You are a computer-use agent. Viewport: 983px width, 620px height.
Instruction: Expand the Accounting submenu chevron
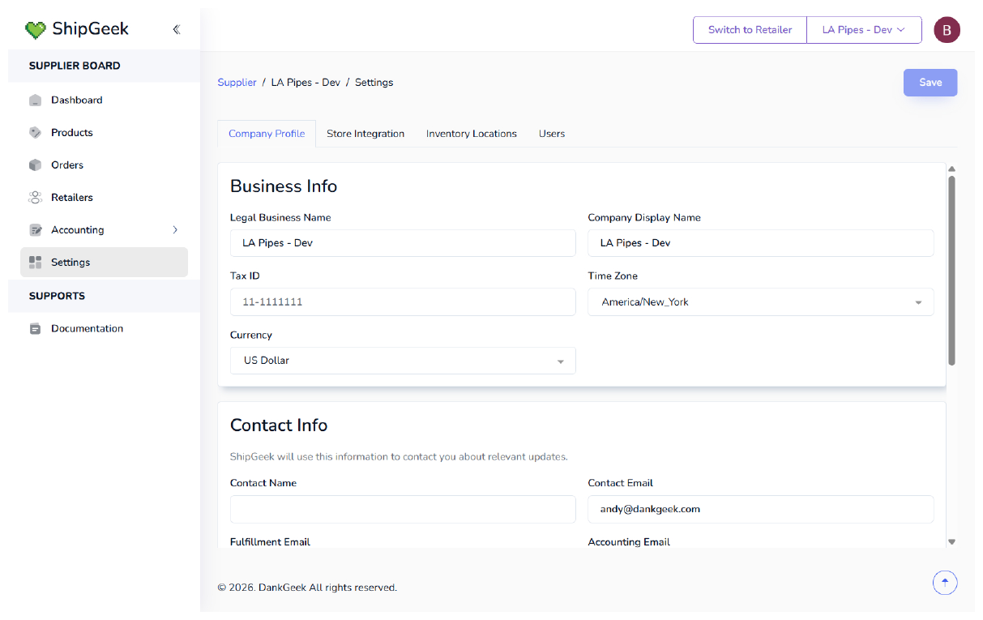pos(175,230)
